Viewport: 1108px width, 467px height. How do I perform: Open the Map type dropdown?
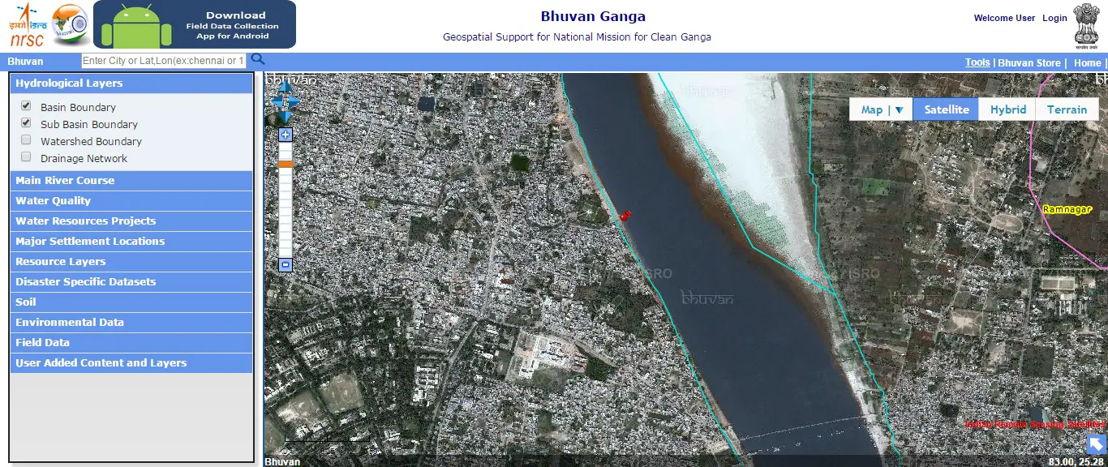pyautogui.click(x=882, y=109)
